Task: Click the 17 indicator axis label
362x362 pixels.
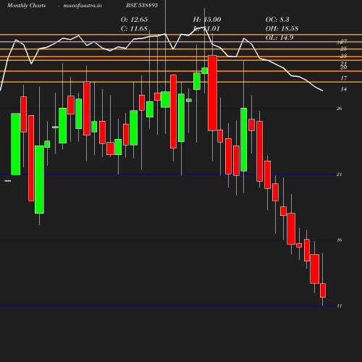Action: (344, 78)
